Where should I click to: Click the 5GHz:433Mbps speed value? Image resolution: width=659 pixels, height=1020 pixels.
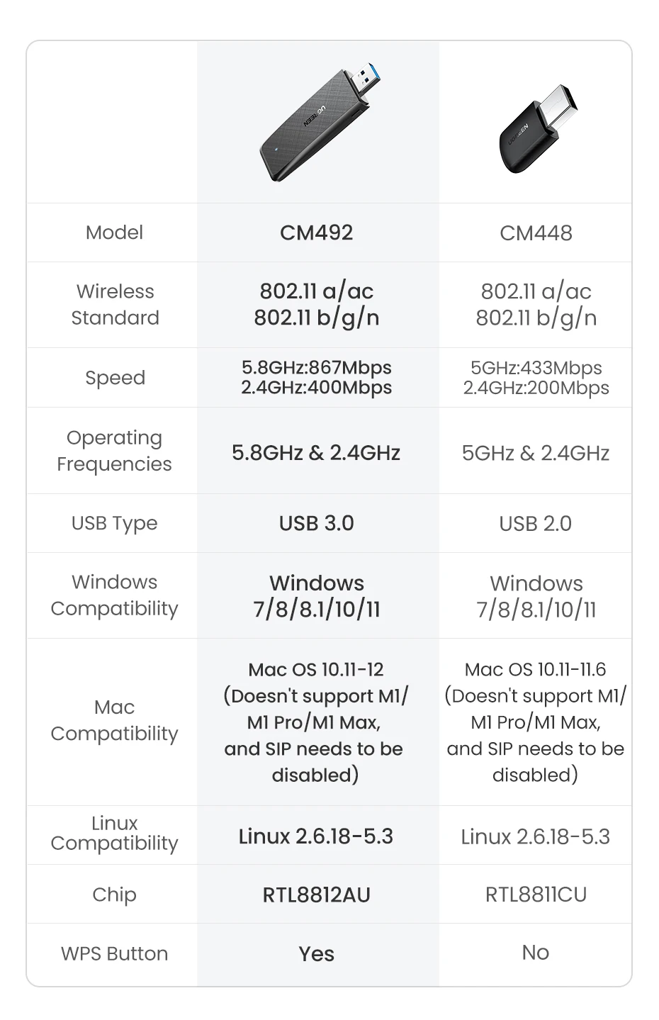coord(536,368)
